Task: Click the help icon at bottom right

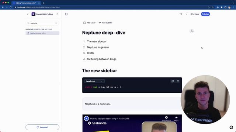Action: pos(231,127)
